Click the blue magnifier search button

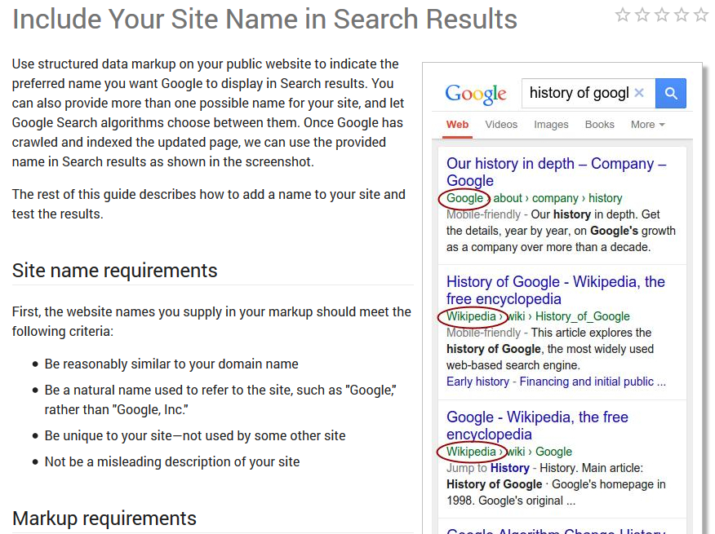(670, 93)
